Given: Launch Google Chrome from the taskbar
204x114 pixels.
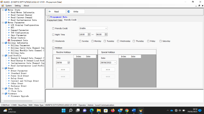Looking at the screenshot, I should point(127,110).
